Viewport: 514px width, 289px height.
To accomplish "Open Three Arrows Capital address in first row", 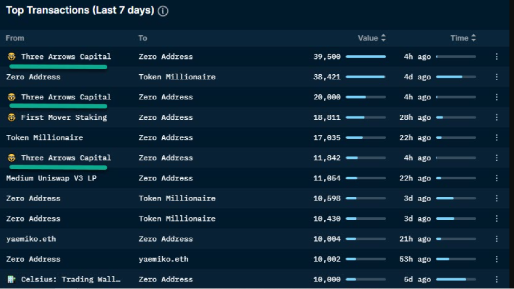I will tap(66, 57).
